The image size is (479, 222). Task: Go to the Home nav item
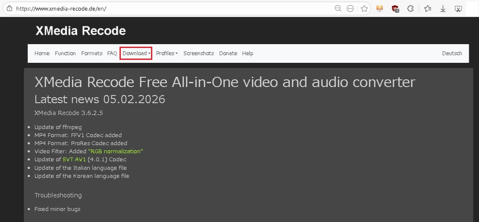[x=42, y=53]
